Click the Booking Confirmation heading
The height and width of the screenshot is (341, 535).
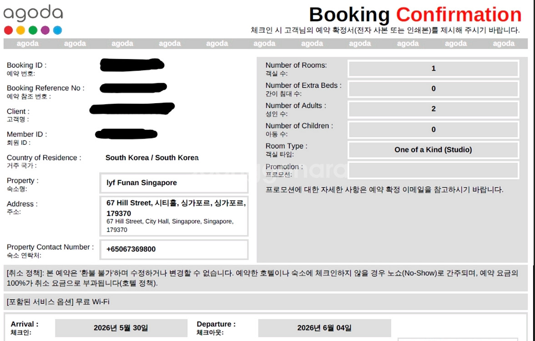click(415, 15)
